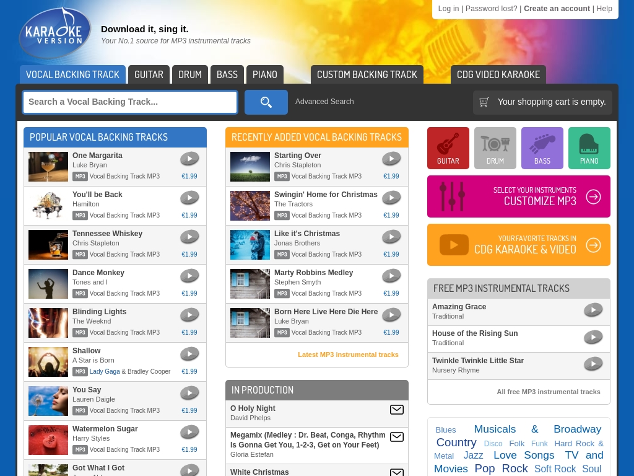Play preview of Starting Over
This screenshot has width=634, height=476.
point(391,159)
